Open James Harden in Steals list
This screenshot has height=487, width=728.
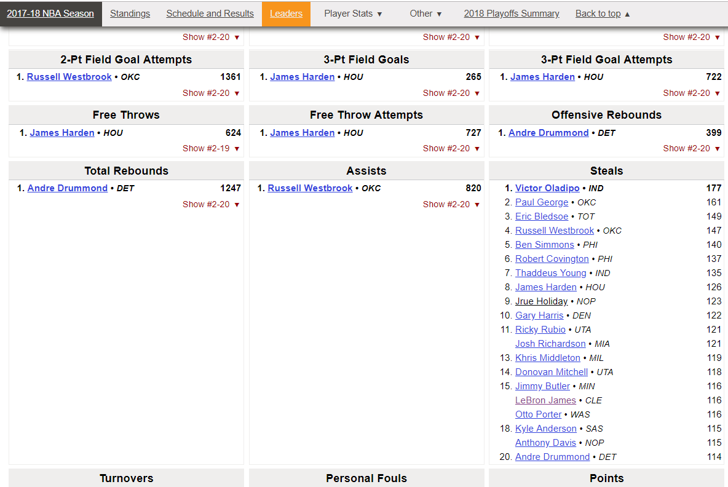(x=546, y=287)
